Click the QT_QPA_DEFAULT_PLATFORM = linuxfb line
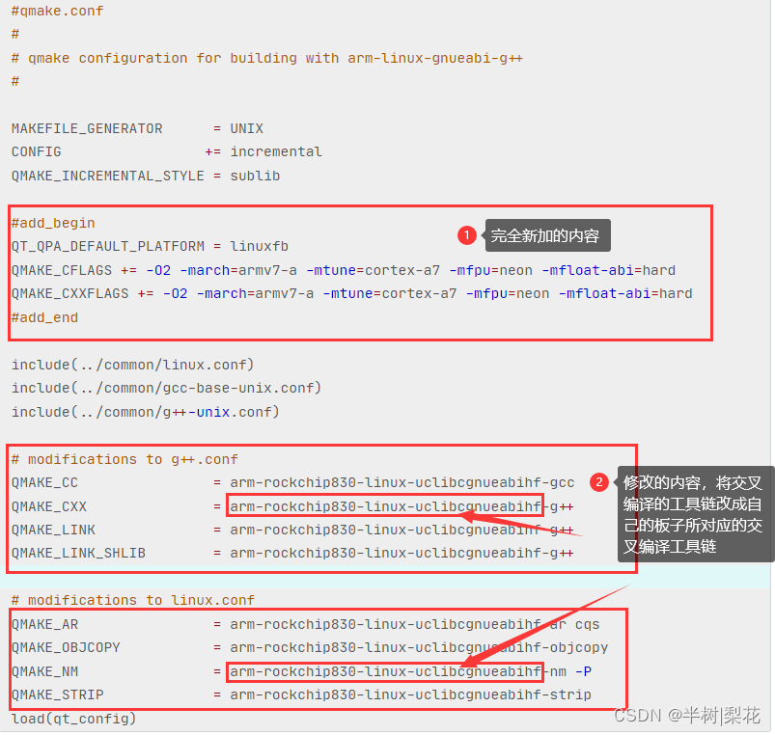 click(150, 247)
